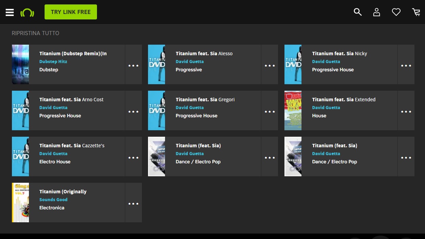
Task: Visit the Dubstep Hitz artist link
Action: point(53,62)
